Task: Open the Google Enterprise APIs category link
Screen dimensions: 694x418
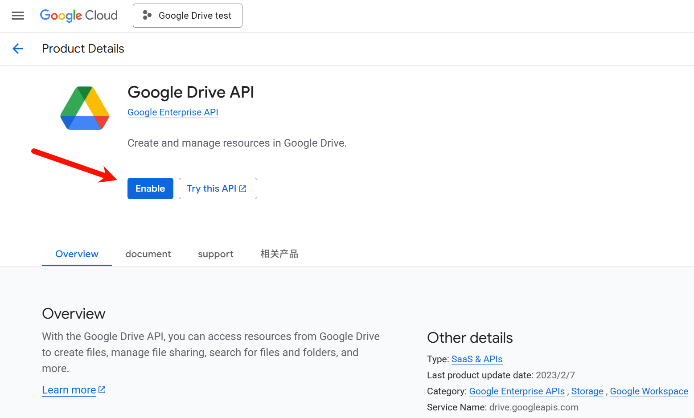Action: tap(517, 391)
